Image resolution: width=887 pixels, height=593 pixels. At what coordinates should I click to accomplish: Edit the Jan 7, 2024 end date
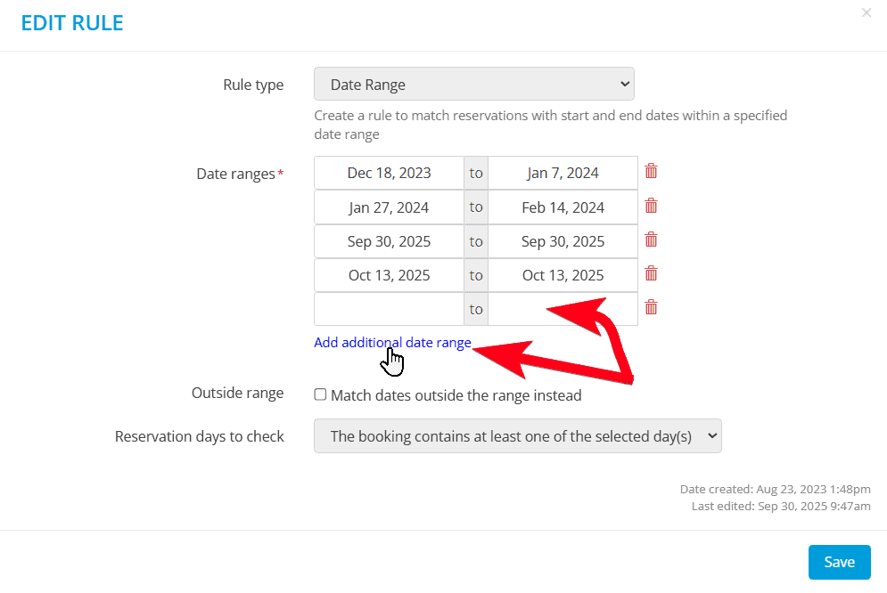pyautogui.click(x=563, y=172)
